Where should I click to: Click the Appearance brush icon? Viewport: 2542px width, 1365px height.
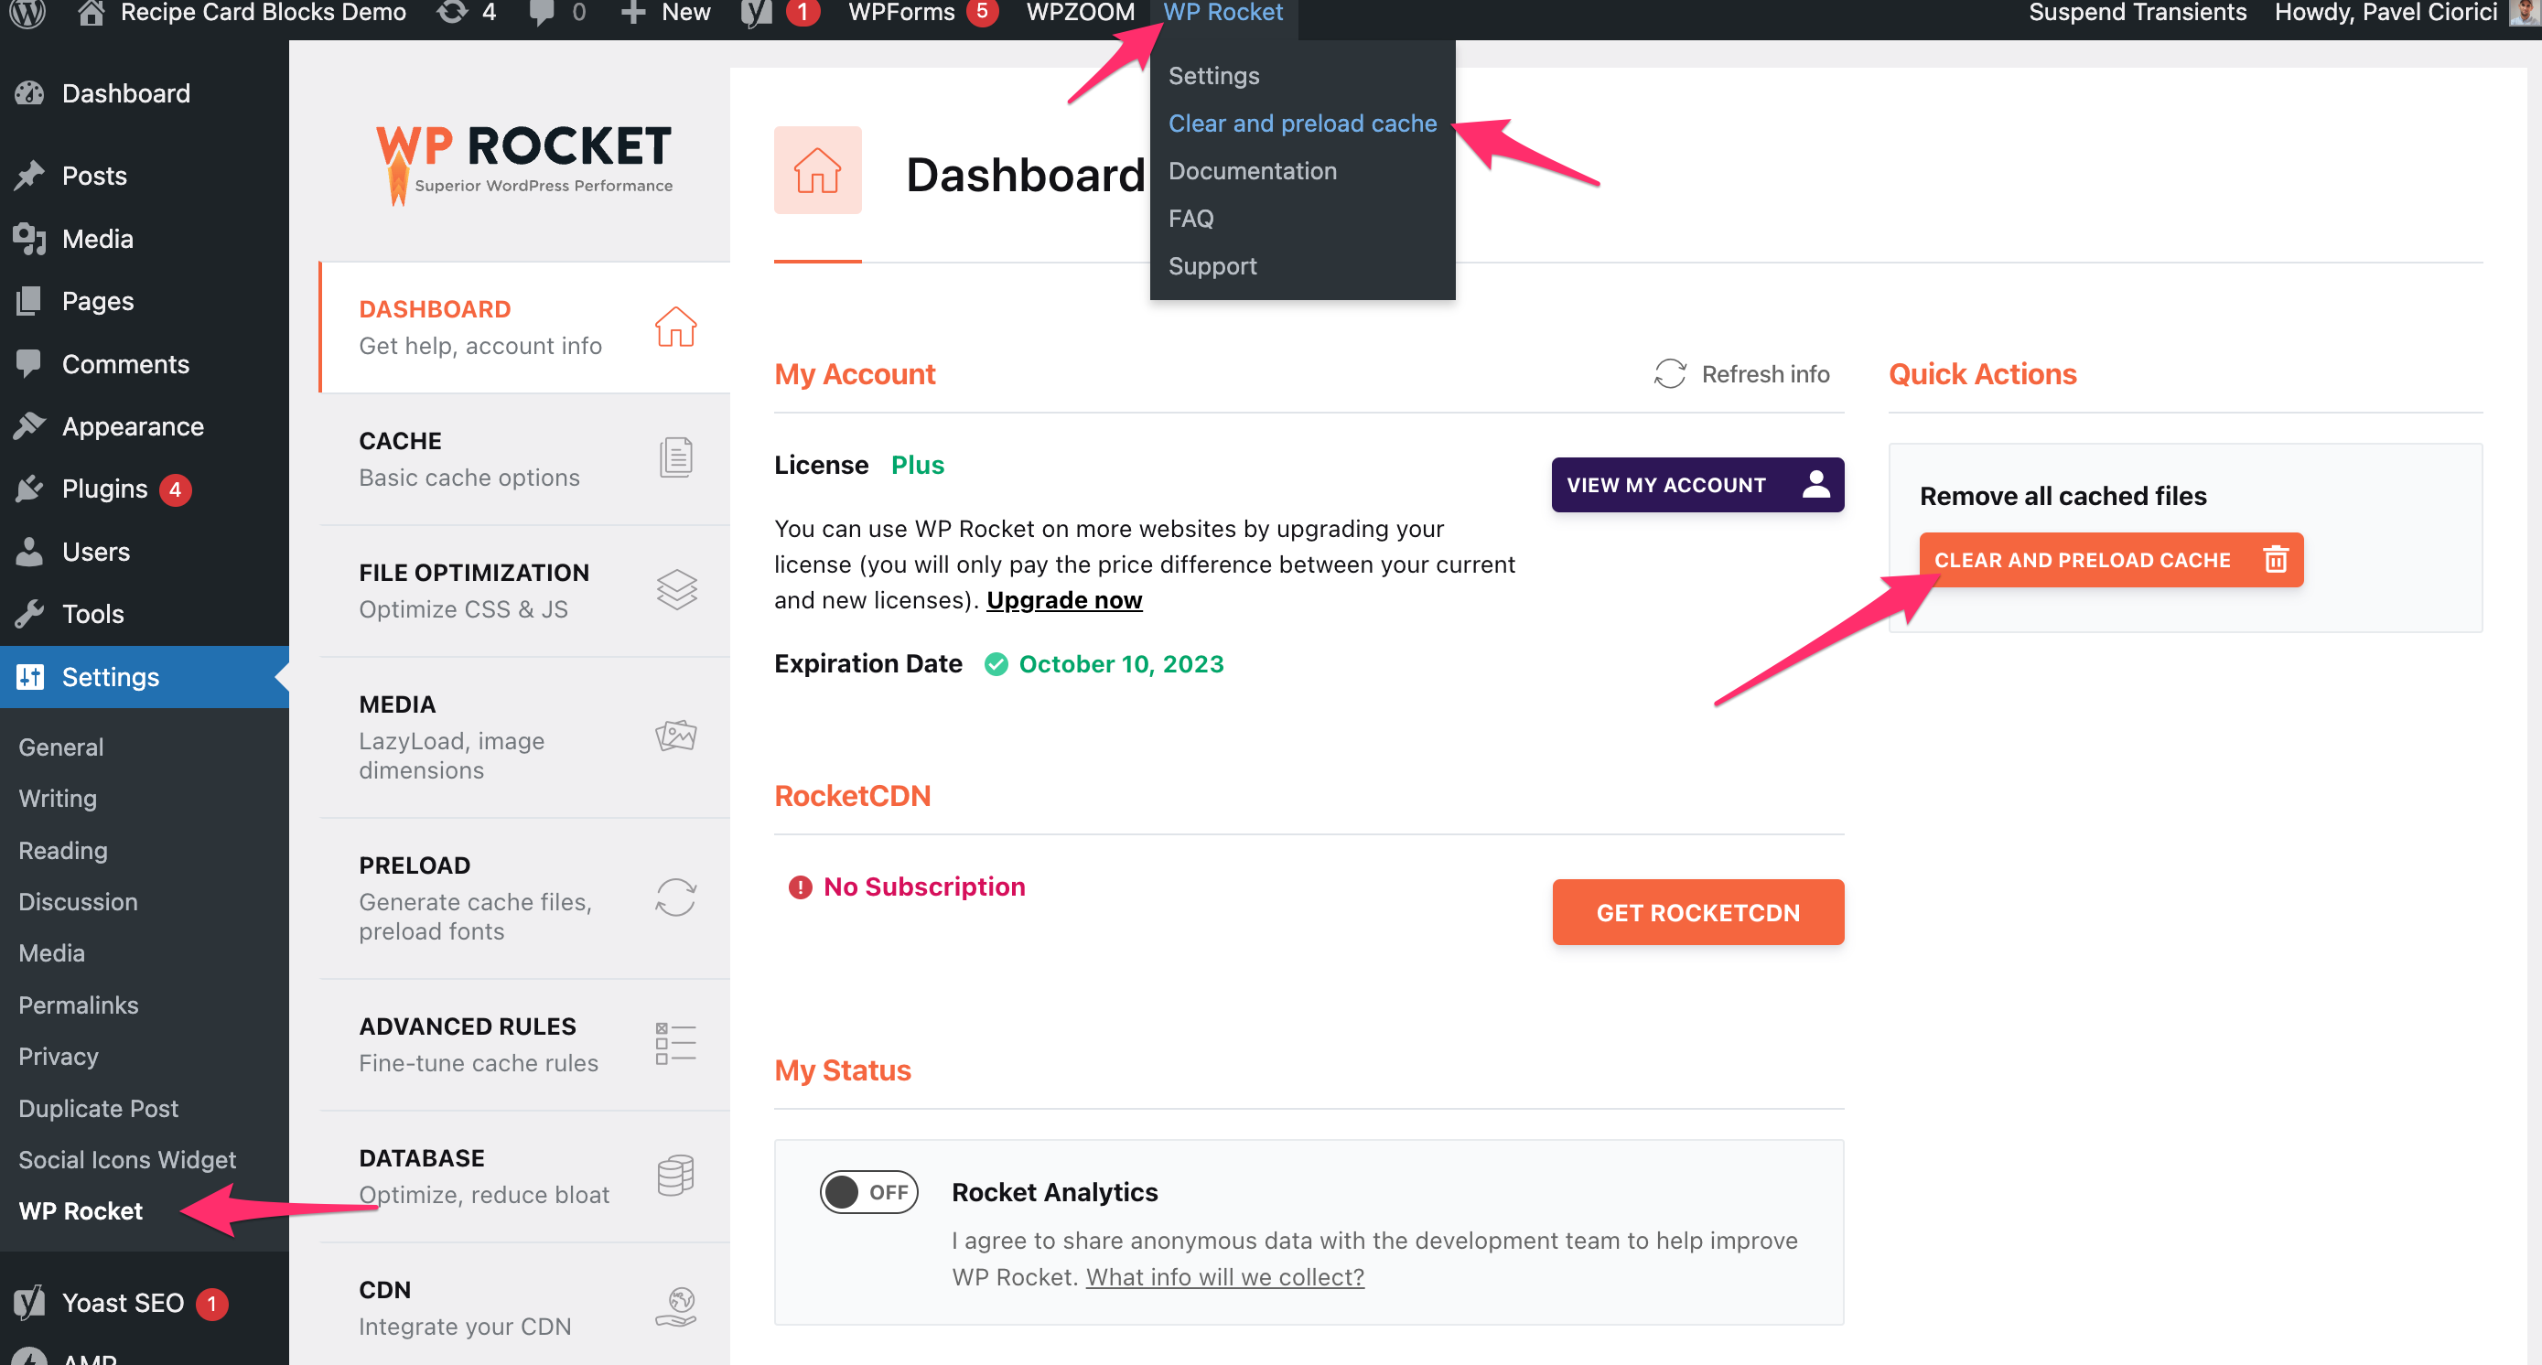click(29, 425)
